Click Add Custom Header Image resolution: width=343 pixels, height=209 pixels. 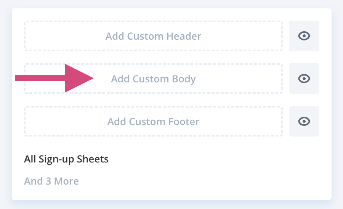(153, 36)
